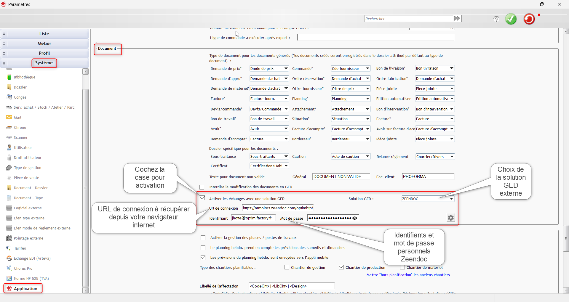This screenshot has height=302, width=569.
Task: Expand Sous-traitance dropdown
Action: [269, 156]
